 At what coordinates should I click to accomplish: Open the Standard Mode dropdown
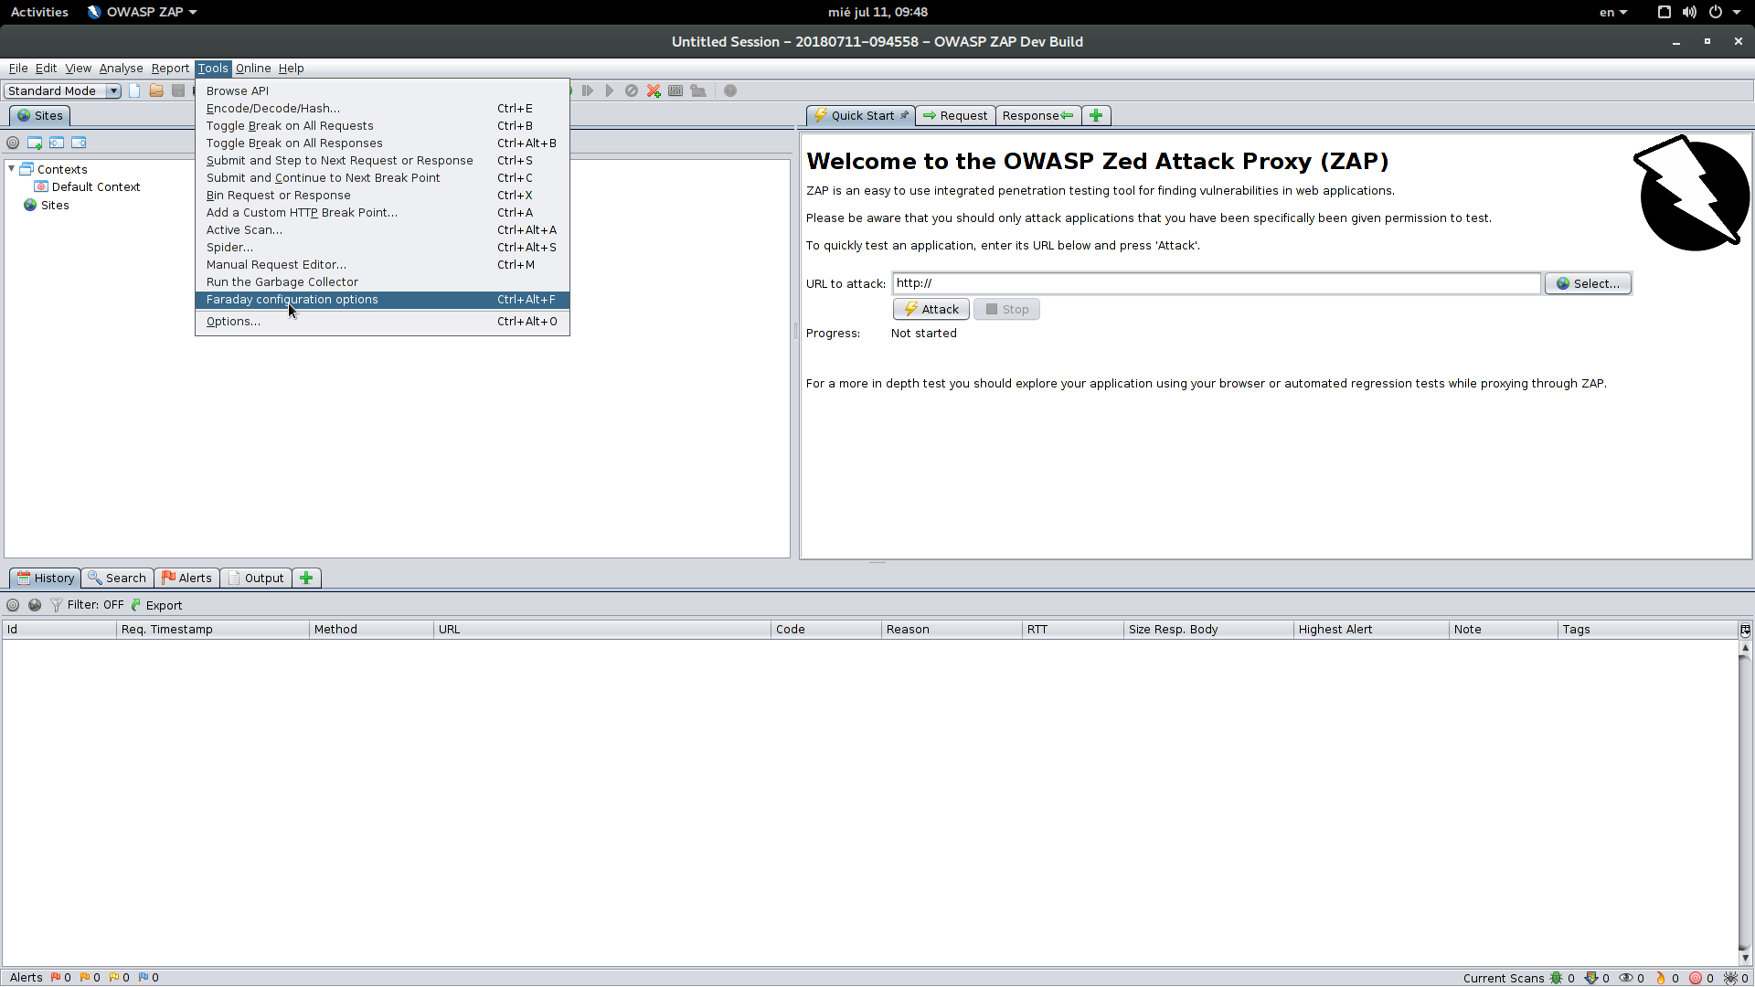62,90
